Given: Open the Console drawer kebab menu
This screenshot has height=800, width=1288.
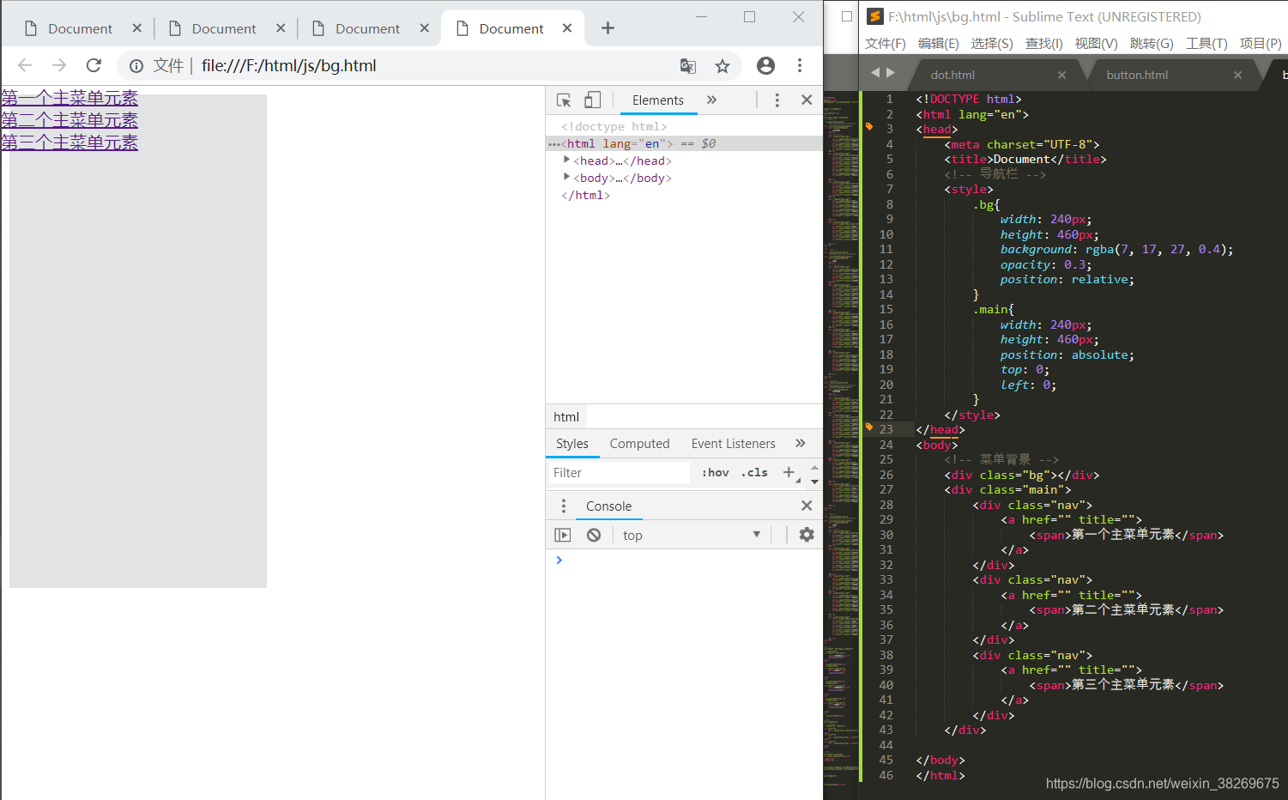Looking at the screenshot, I should [564, 506].
